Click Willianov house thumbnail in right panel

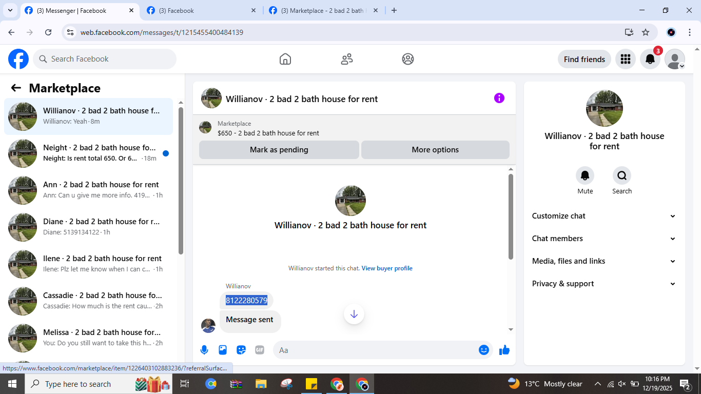coord(605,108)
